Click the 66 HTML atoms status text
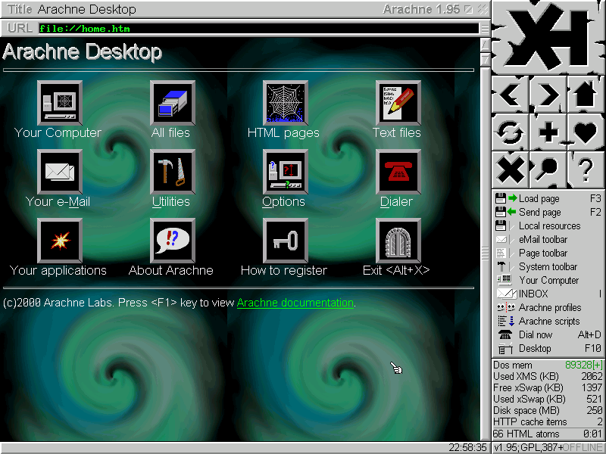 526,434
